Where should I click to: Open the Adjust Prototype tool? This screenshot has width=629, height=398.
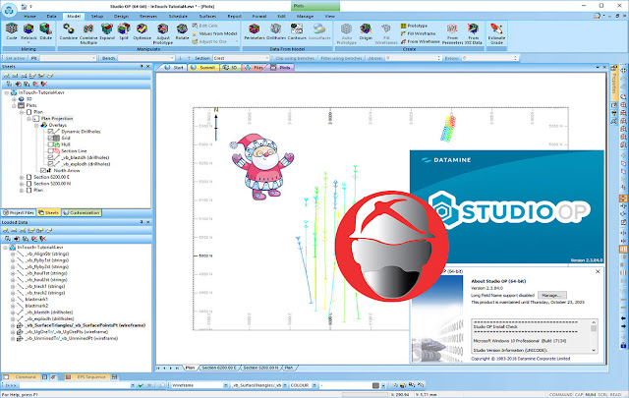pos(163,33)
